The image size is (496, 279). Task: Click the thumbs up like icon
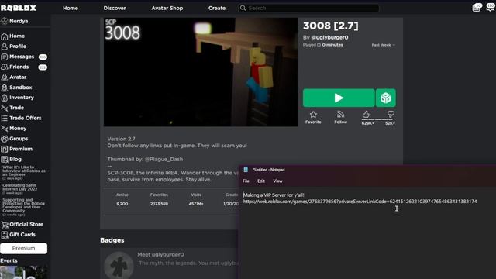point(366,114)
